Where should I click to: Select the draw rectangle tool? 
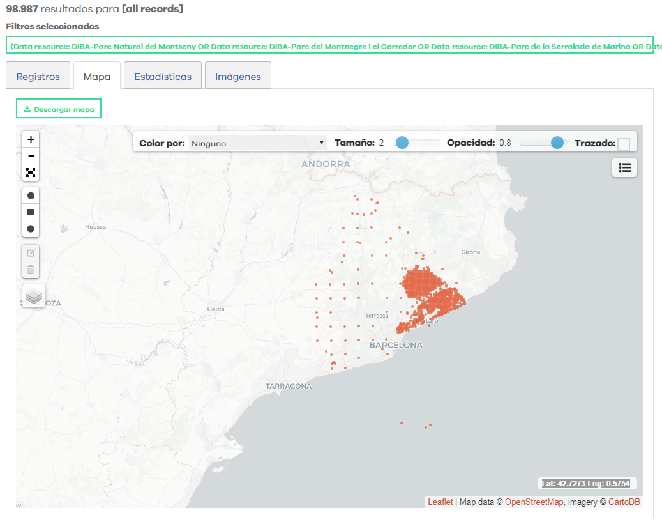[31, 212]
